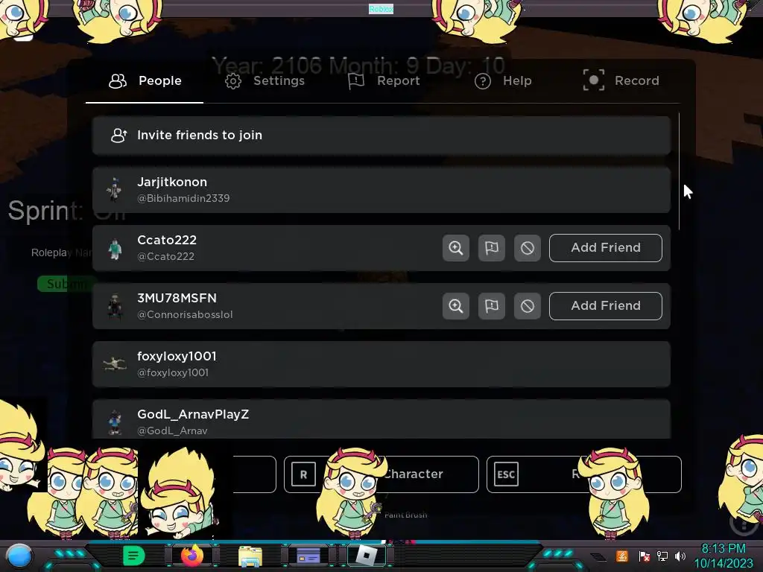The image size is (763, 572).
Task: Click the action center flag tray icon
Action: coord(644,556)
